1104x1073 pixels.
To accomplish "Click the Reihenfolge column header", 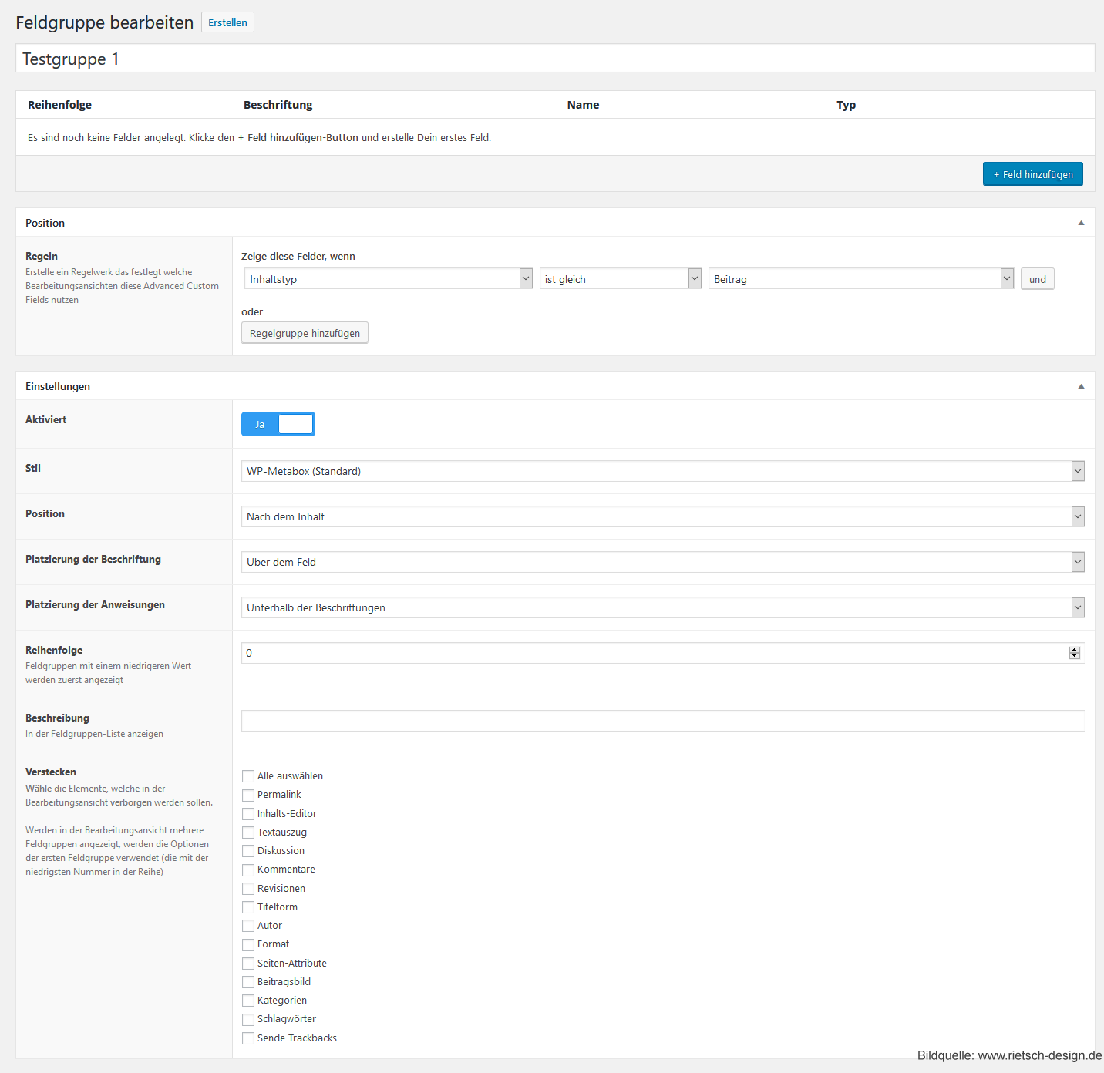I will (59, 105).
